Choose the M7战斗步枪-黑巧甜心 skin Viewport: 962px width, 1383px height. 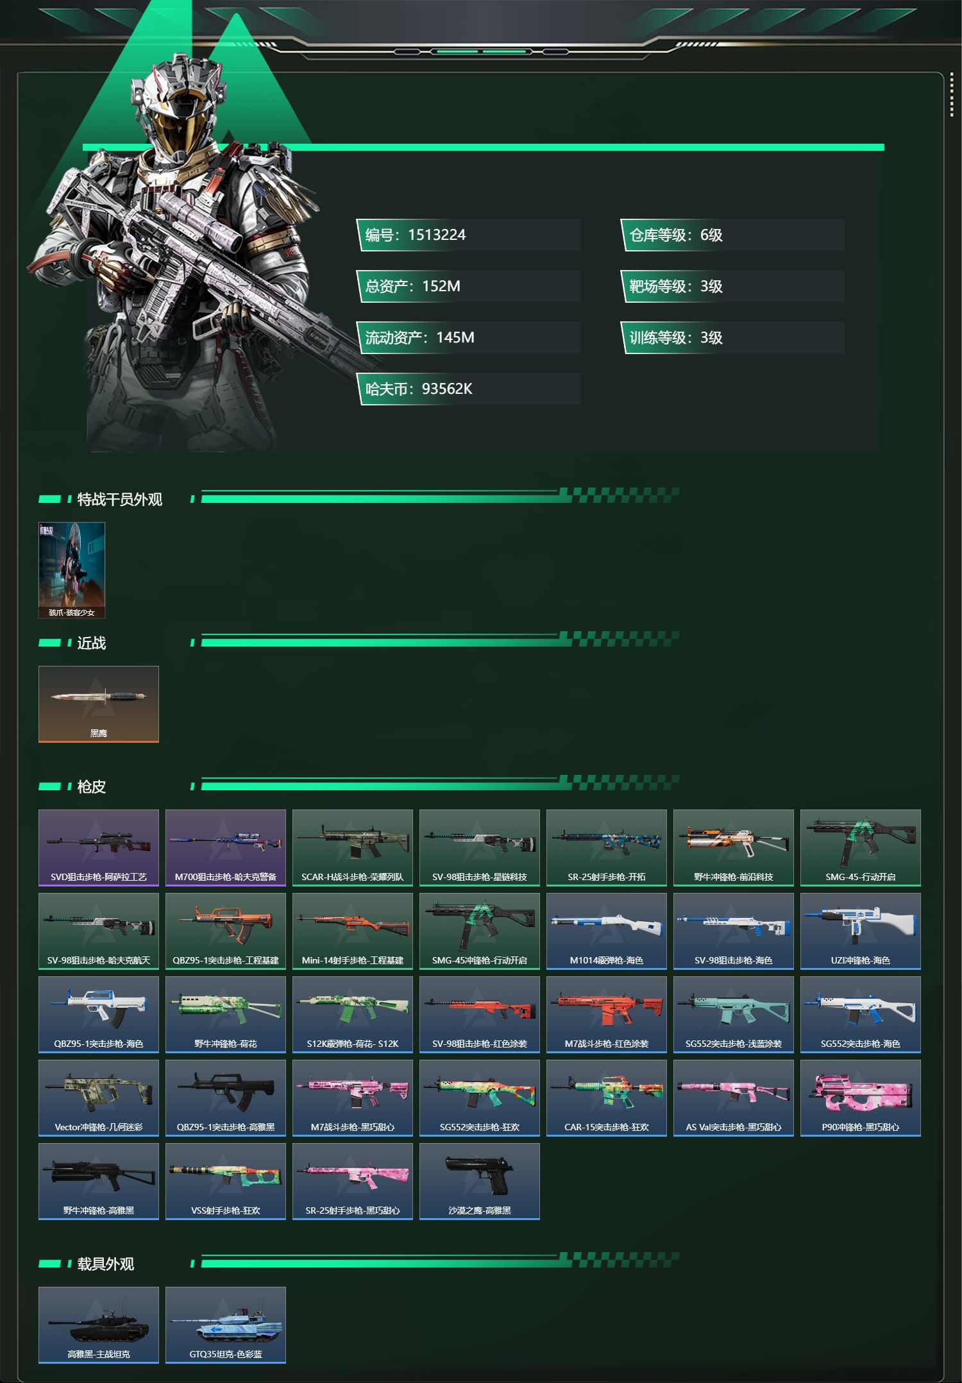(x=353, y=1098)
